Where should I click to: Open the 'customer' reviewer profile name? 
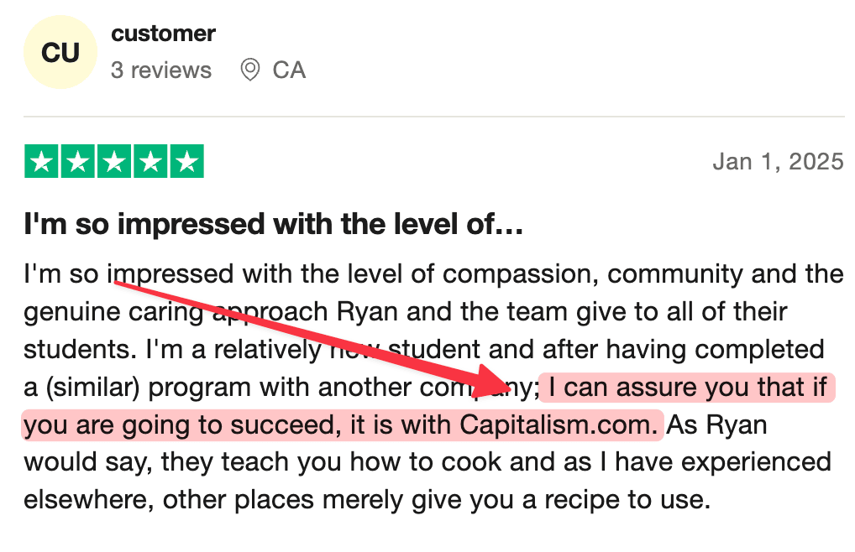(163, 34)
